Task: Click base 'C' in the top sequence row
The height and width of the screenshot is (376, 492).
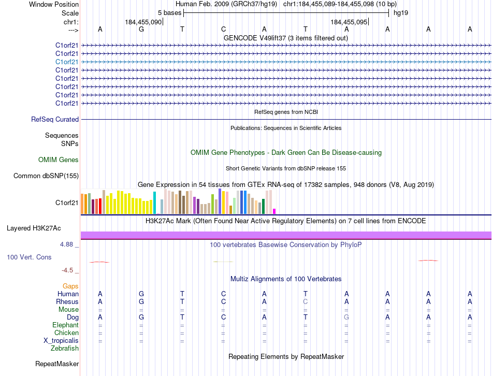Action: click(x=223, y=29)
